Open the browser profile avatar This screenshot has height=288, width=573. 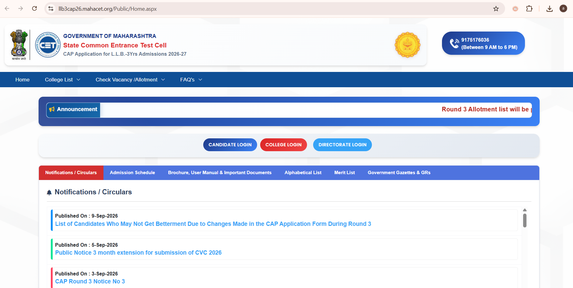(x=563, y=9)
